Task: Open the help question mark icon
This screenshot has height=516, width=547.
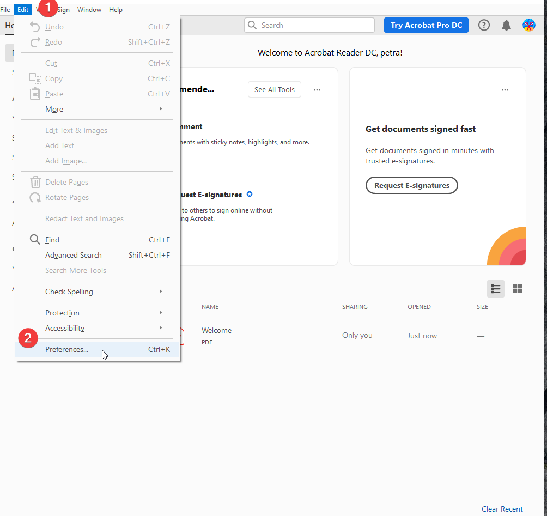Action: pyautogui.click(x=484, y=25)
